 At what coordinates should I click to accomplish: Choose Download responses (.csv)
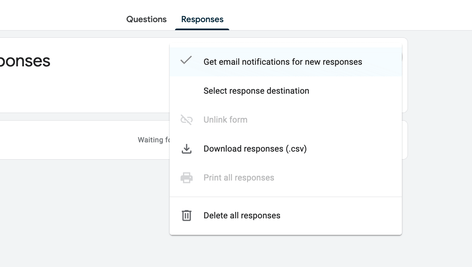coord(286,149)
